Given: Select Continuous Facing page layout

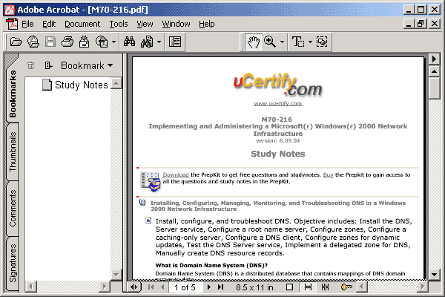Looking at the screenshot, I should 326,287.
